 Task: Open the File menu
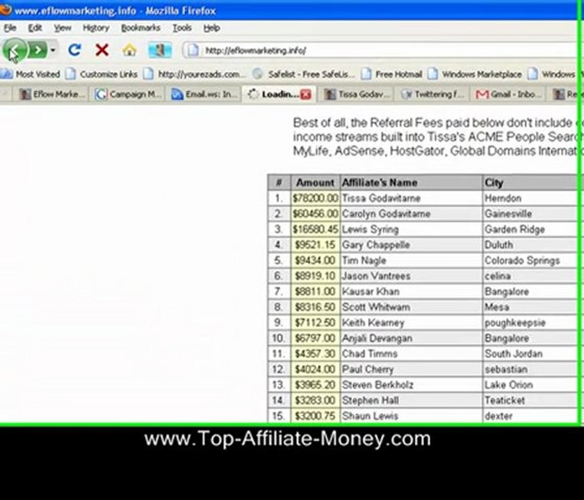(10, 28)
